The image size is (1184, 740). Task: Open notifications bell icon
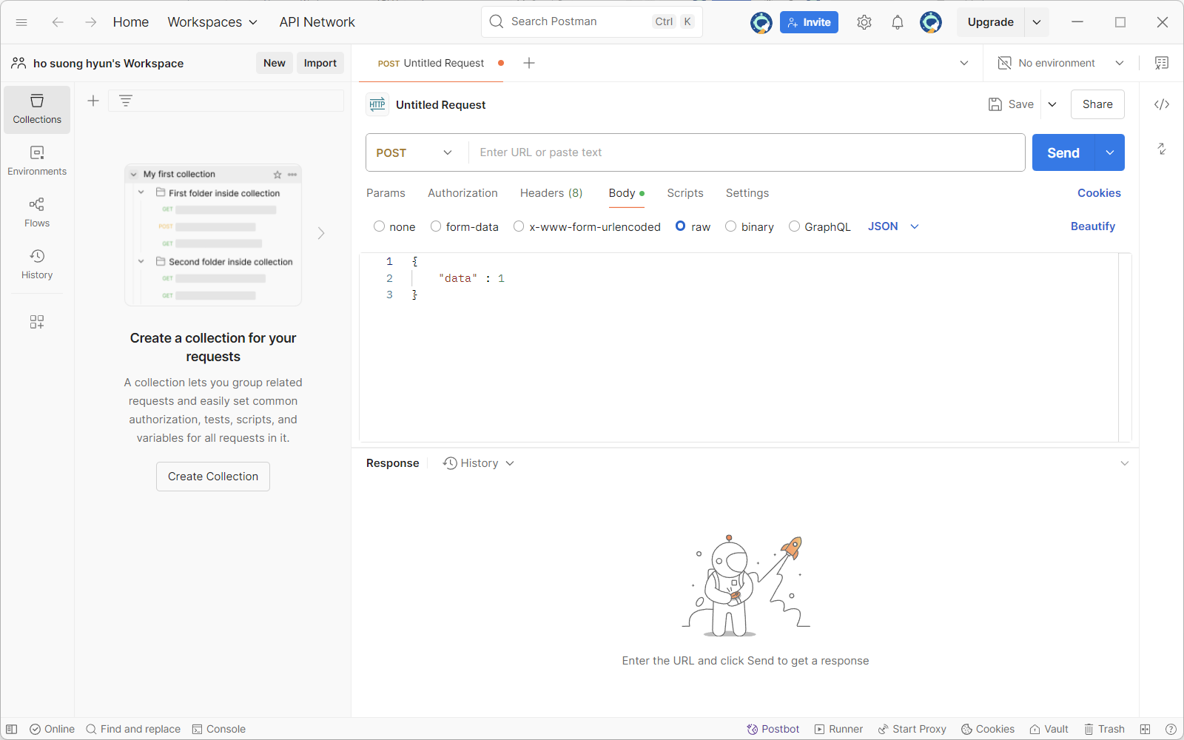898,22
